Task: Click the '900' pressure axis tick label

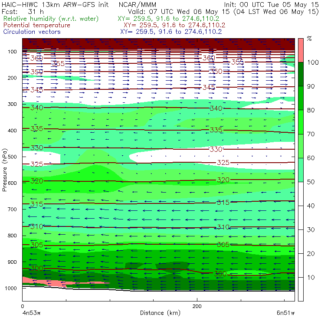Action: tap(12, 262)
